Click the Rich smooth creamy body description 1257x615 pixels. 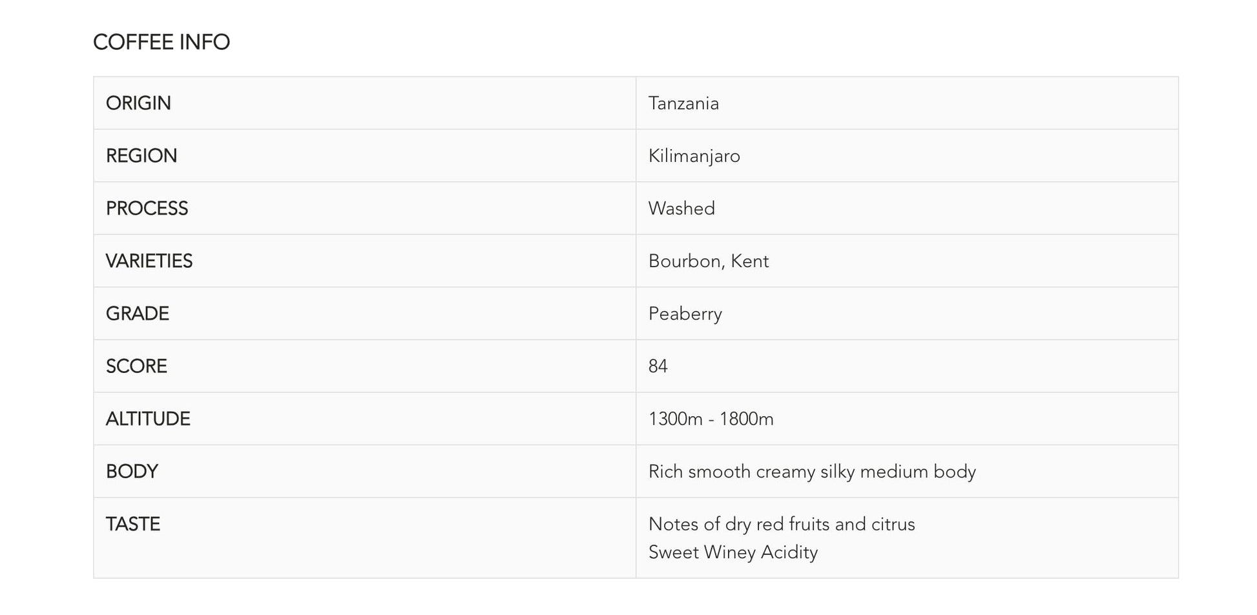point(811,471)
